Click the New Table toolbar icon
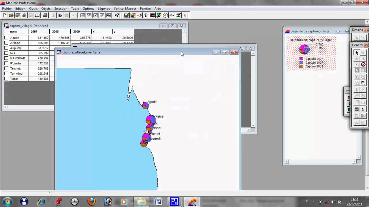The width and height of the screenshot is (369, 207). tap(5, 16)
